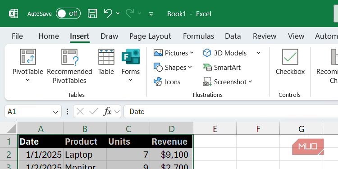Confirm the entry with the checkmark icon
Screen dimensions: 338x169
point(94,112)
